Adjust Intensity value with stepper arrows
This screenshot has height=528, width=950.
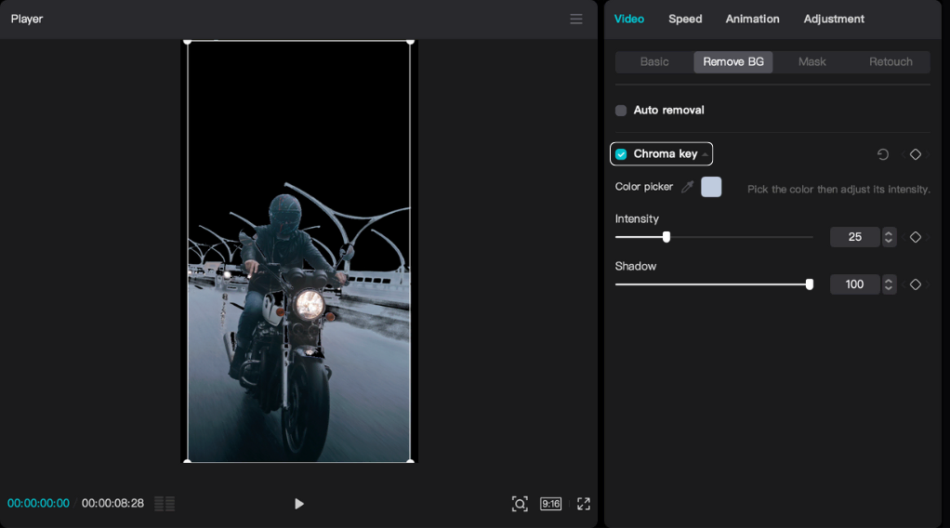[x=889, y=237]
